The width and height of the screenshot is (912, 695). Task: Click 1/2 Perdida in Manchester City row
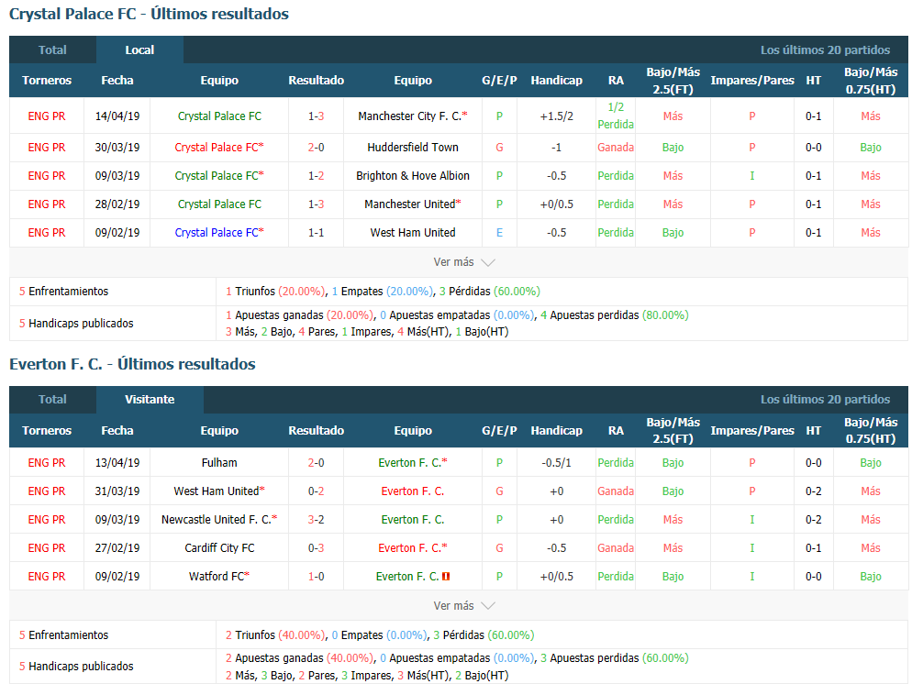[x=616, y=116]
